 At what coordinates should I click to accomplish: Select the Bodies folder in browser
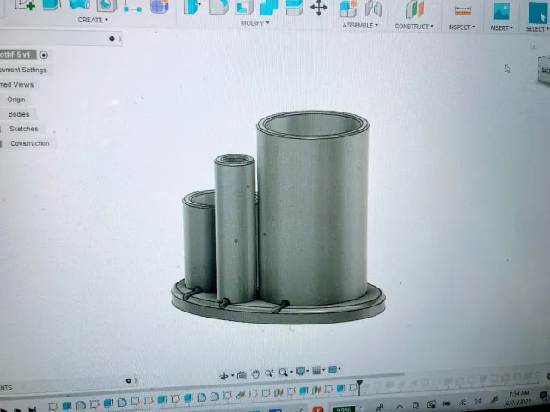point(19,114)
